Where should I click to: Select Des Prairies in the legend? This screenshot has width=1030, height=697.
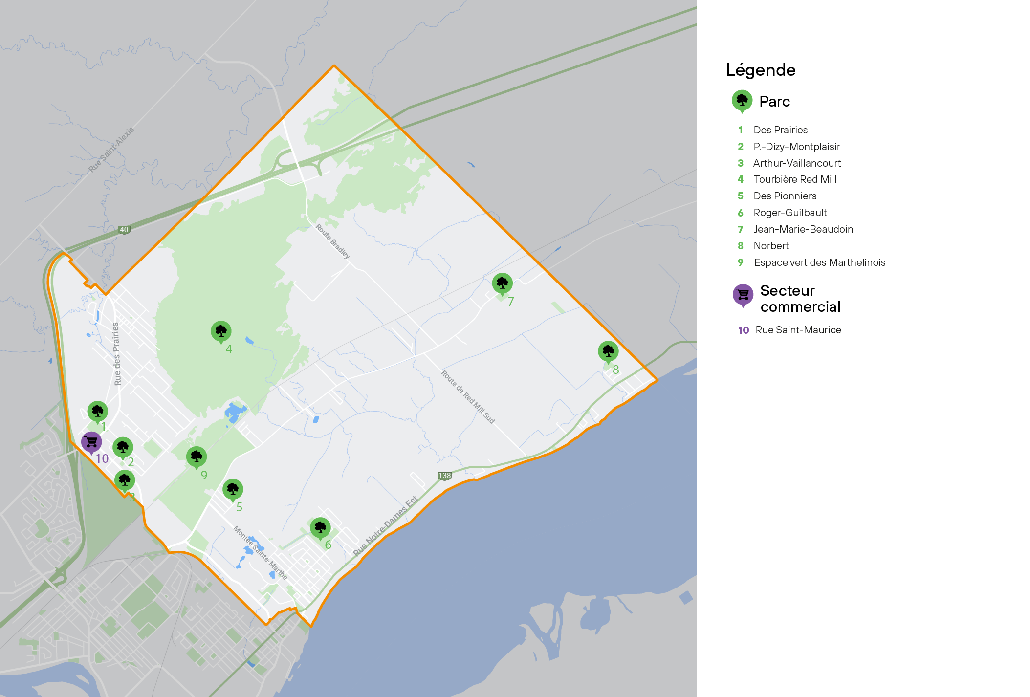780,130
